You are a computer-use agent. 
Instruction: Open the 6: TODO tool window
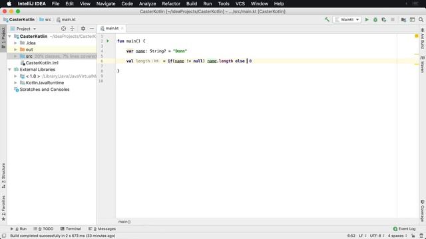43,228
